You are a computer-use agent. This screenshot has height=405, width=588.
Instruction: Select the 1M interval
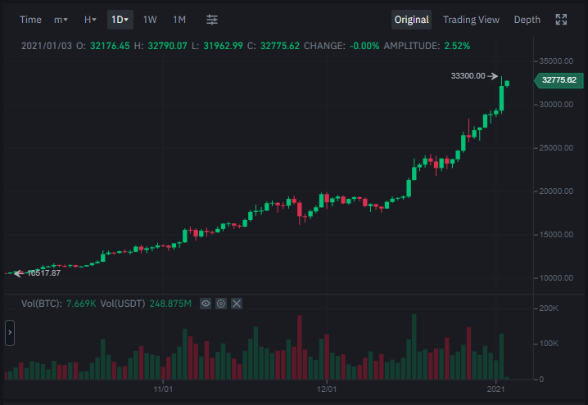[x=179, y=20]
